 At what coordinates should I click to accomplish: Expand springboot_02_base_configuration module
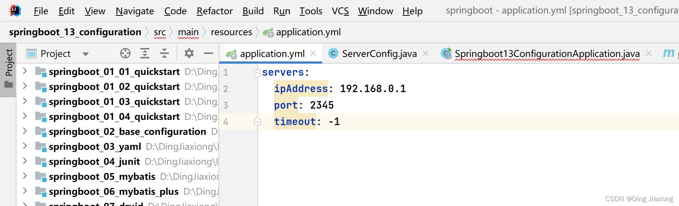[x=25, y=131]
